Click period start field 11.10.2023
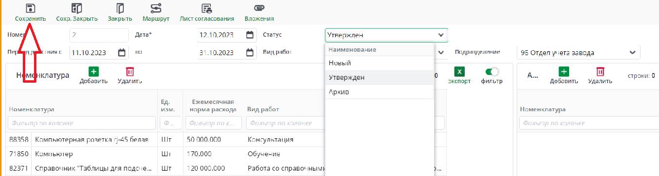 point(99,52)
